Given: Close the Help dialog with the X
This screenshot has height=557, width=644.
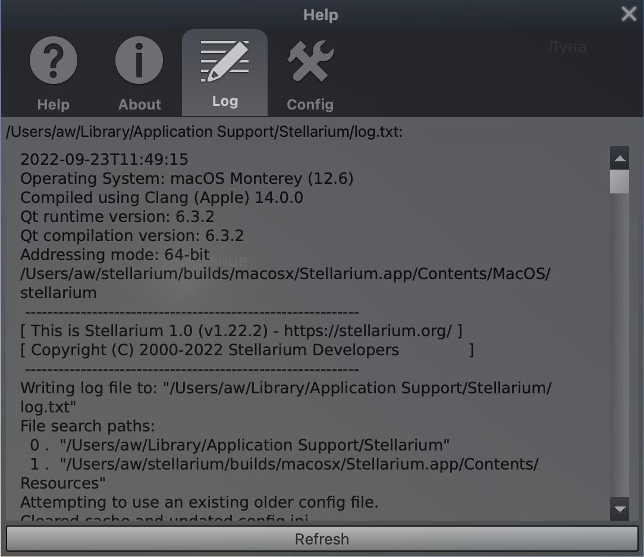Looking at the screenshot, I should [629, 14].
